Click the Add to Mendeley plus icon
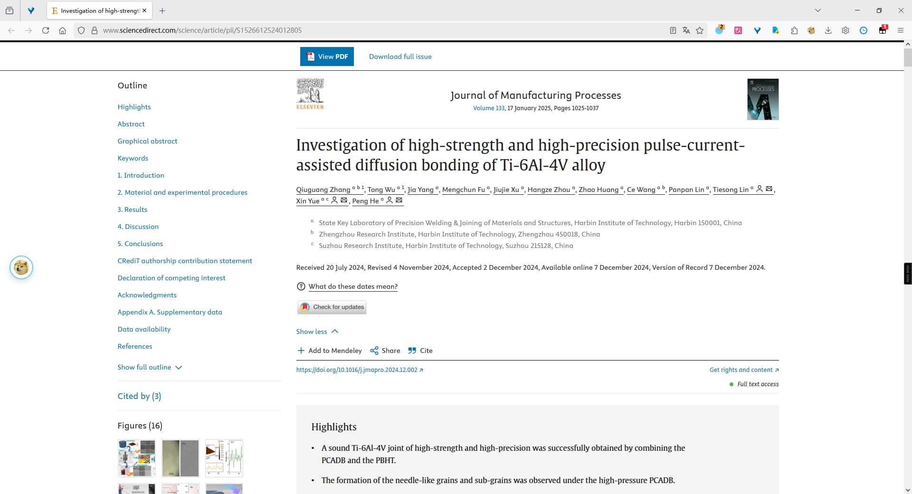This screenshot has height=494, width=912. click(x=301, y=351)
